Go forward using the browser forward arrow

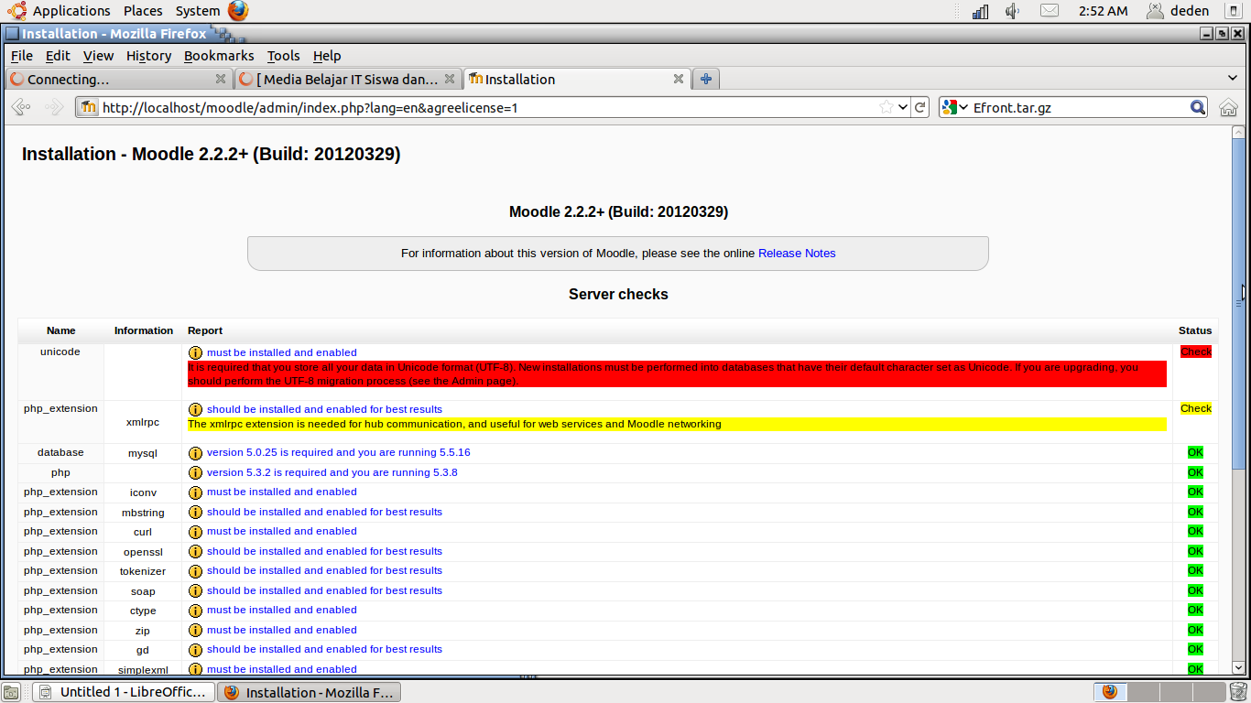pos(54,107)
